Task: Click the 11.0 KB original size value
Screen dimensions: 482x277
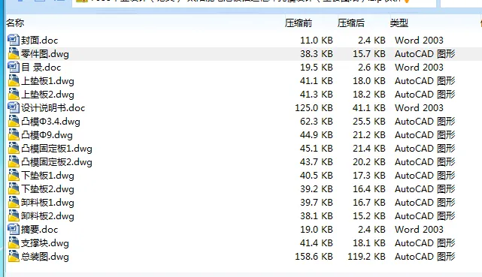Action: click(317, 41)
